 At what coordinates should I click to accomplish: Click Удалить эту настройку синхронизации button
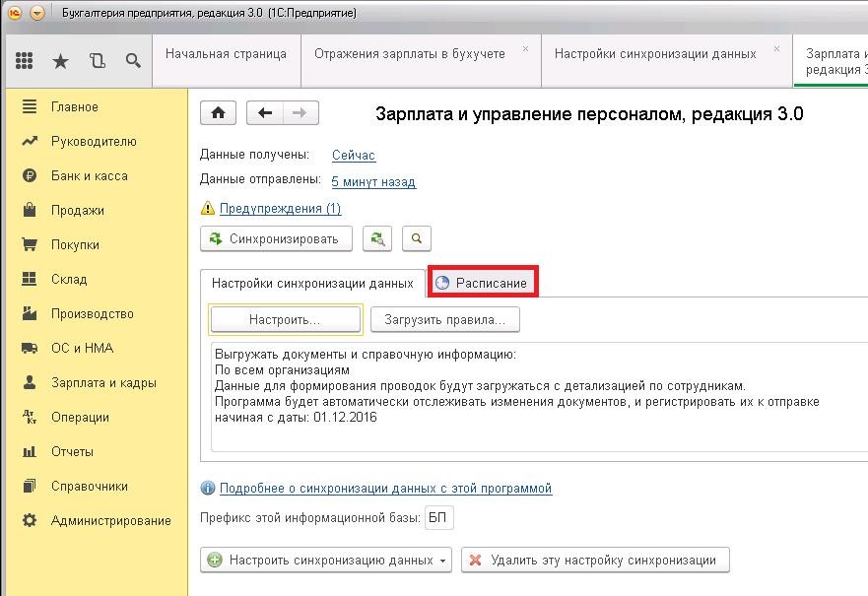click(595, 560)
